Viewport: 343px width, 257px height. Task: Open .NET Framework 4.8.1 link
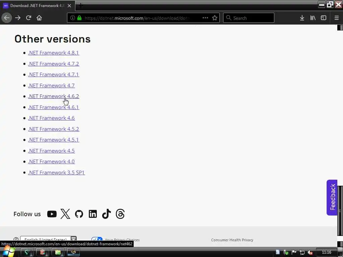[x=53, y=53]
